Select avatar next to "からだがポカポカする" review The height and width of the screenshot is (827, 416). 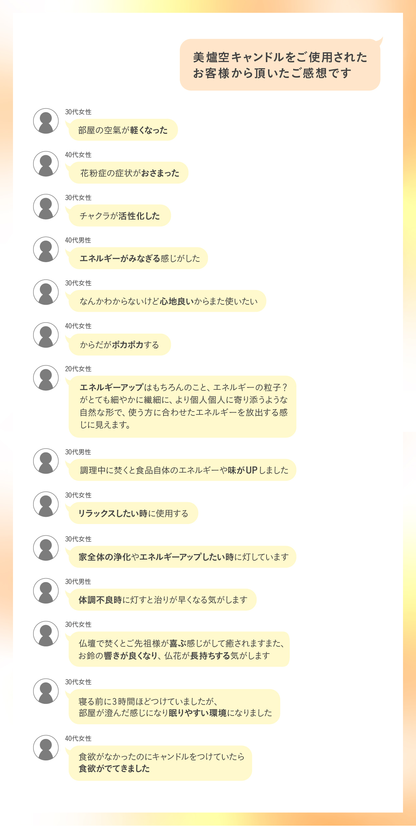46,335
